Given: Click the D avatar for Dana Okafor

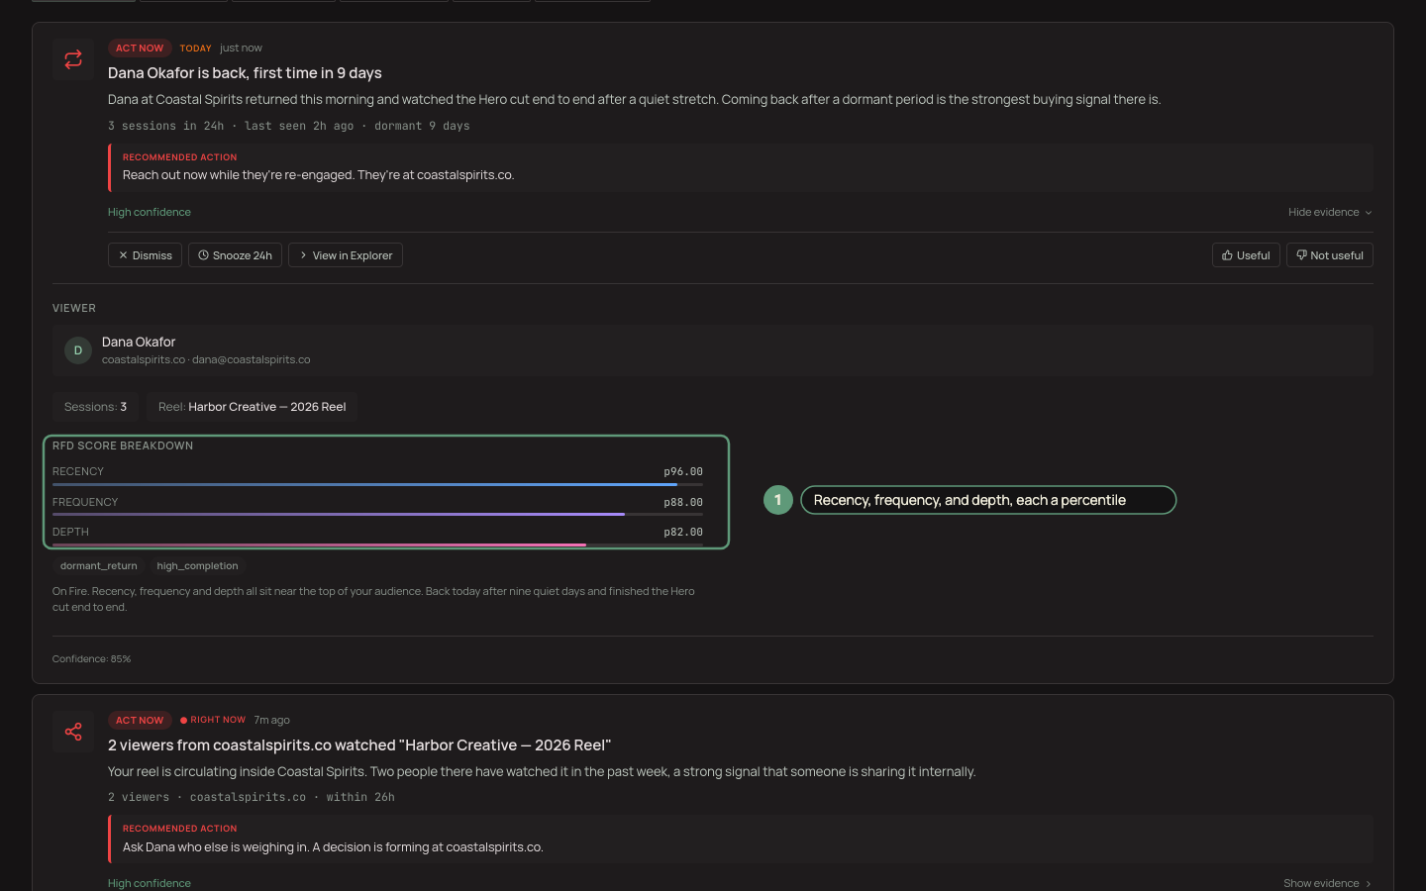Looking at the screenshot, I should coord(78,350).
